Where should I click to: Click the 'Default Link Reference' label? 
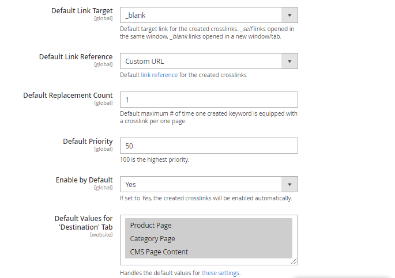pos(76,57)
